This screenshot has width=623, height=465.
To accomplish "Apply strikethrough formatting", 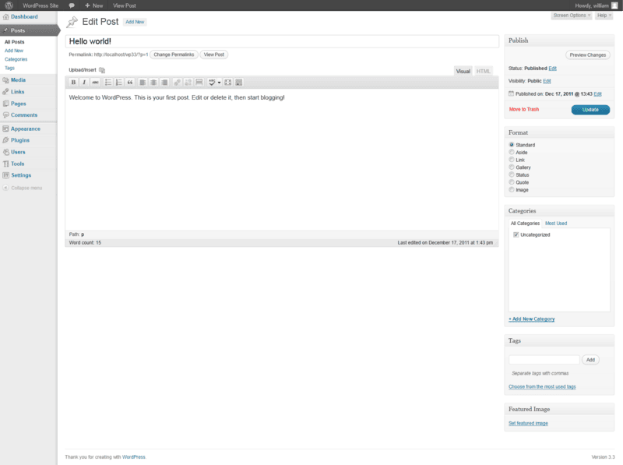I will pyautogui.click(x=95, y=83).
